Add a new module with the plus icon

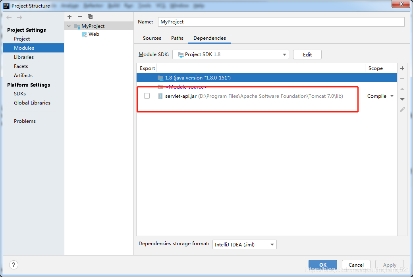69,16
